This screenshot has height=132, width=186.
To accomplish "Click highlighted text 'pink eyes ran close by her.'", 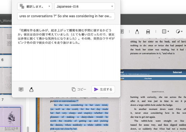I will coord(64,129).
